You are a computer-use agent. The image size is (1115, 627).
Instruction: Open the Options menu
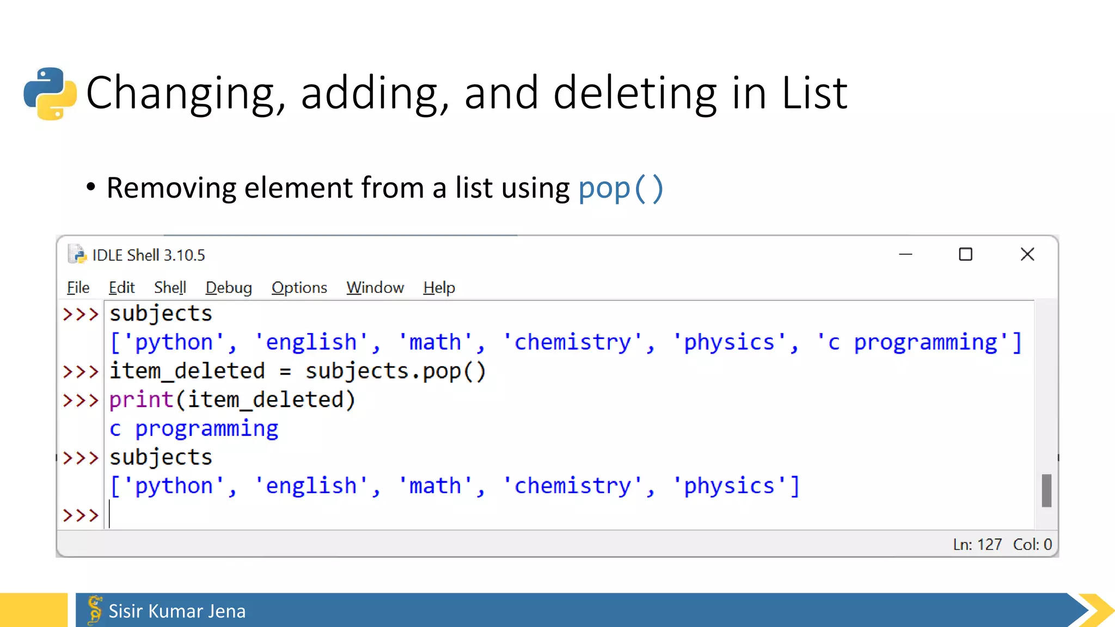pyautogui.click(x=299, y=287)
